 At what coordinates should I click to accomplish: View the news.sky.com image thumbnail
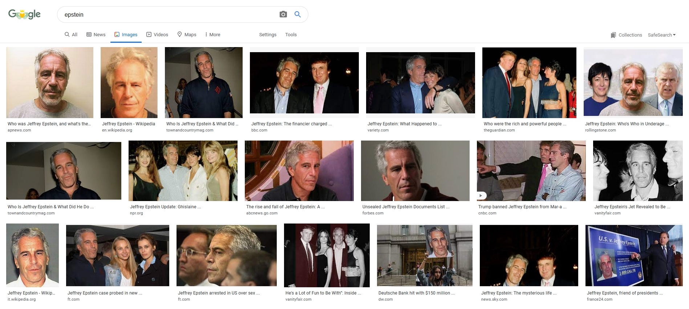click(529, 255)
